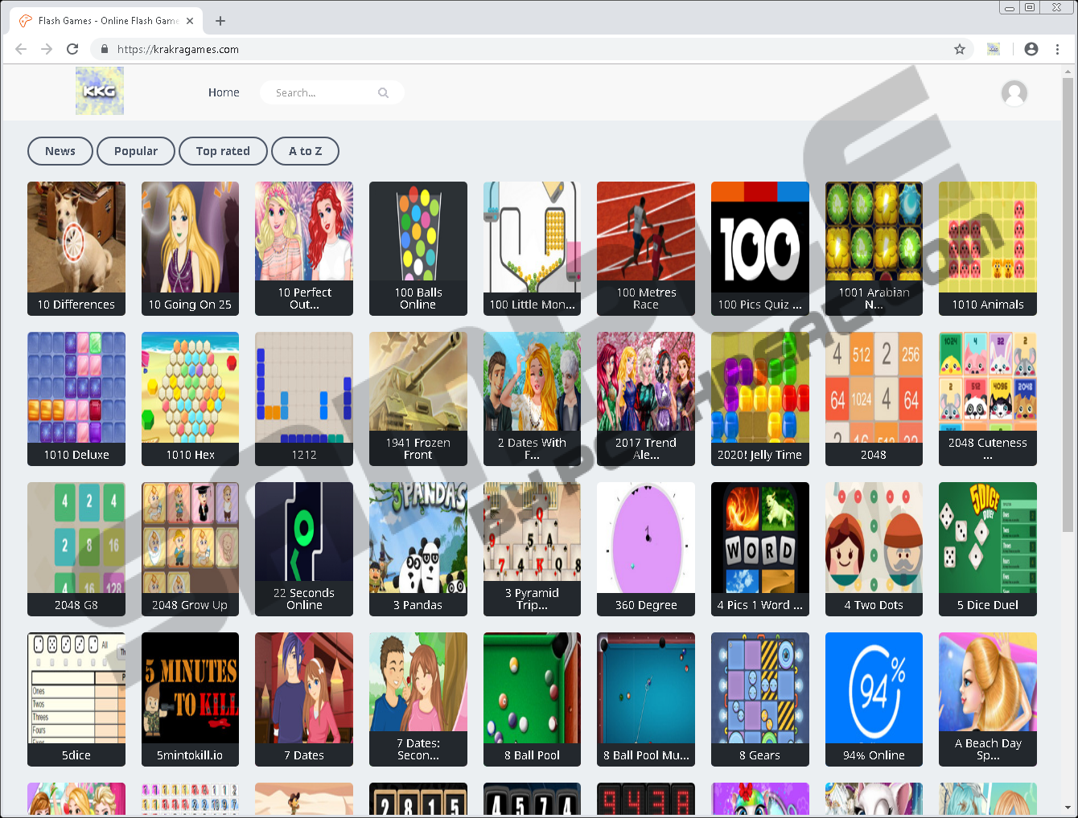Close the Flash Games tab
Viewport: 1078px width, 818px height.
tap(190, 21)
